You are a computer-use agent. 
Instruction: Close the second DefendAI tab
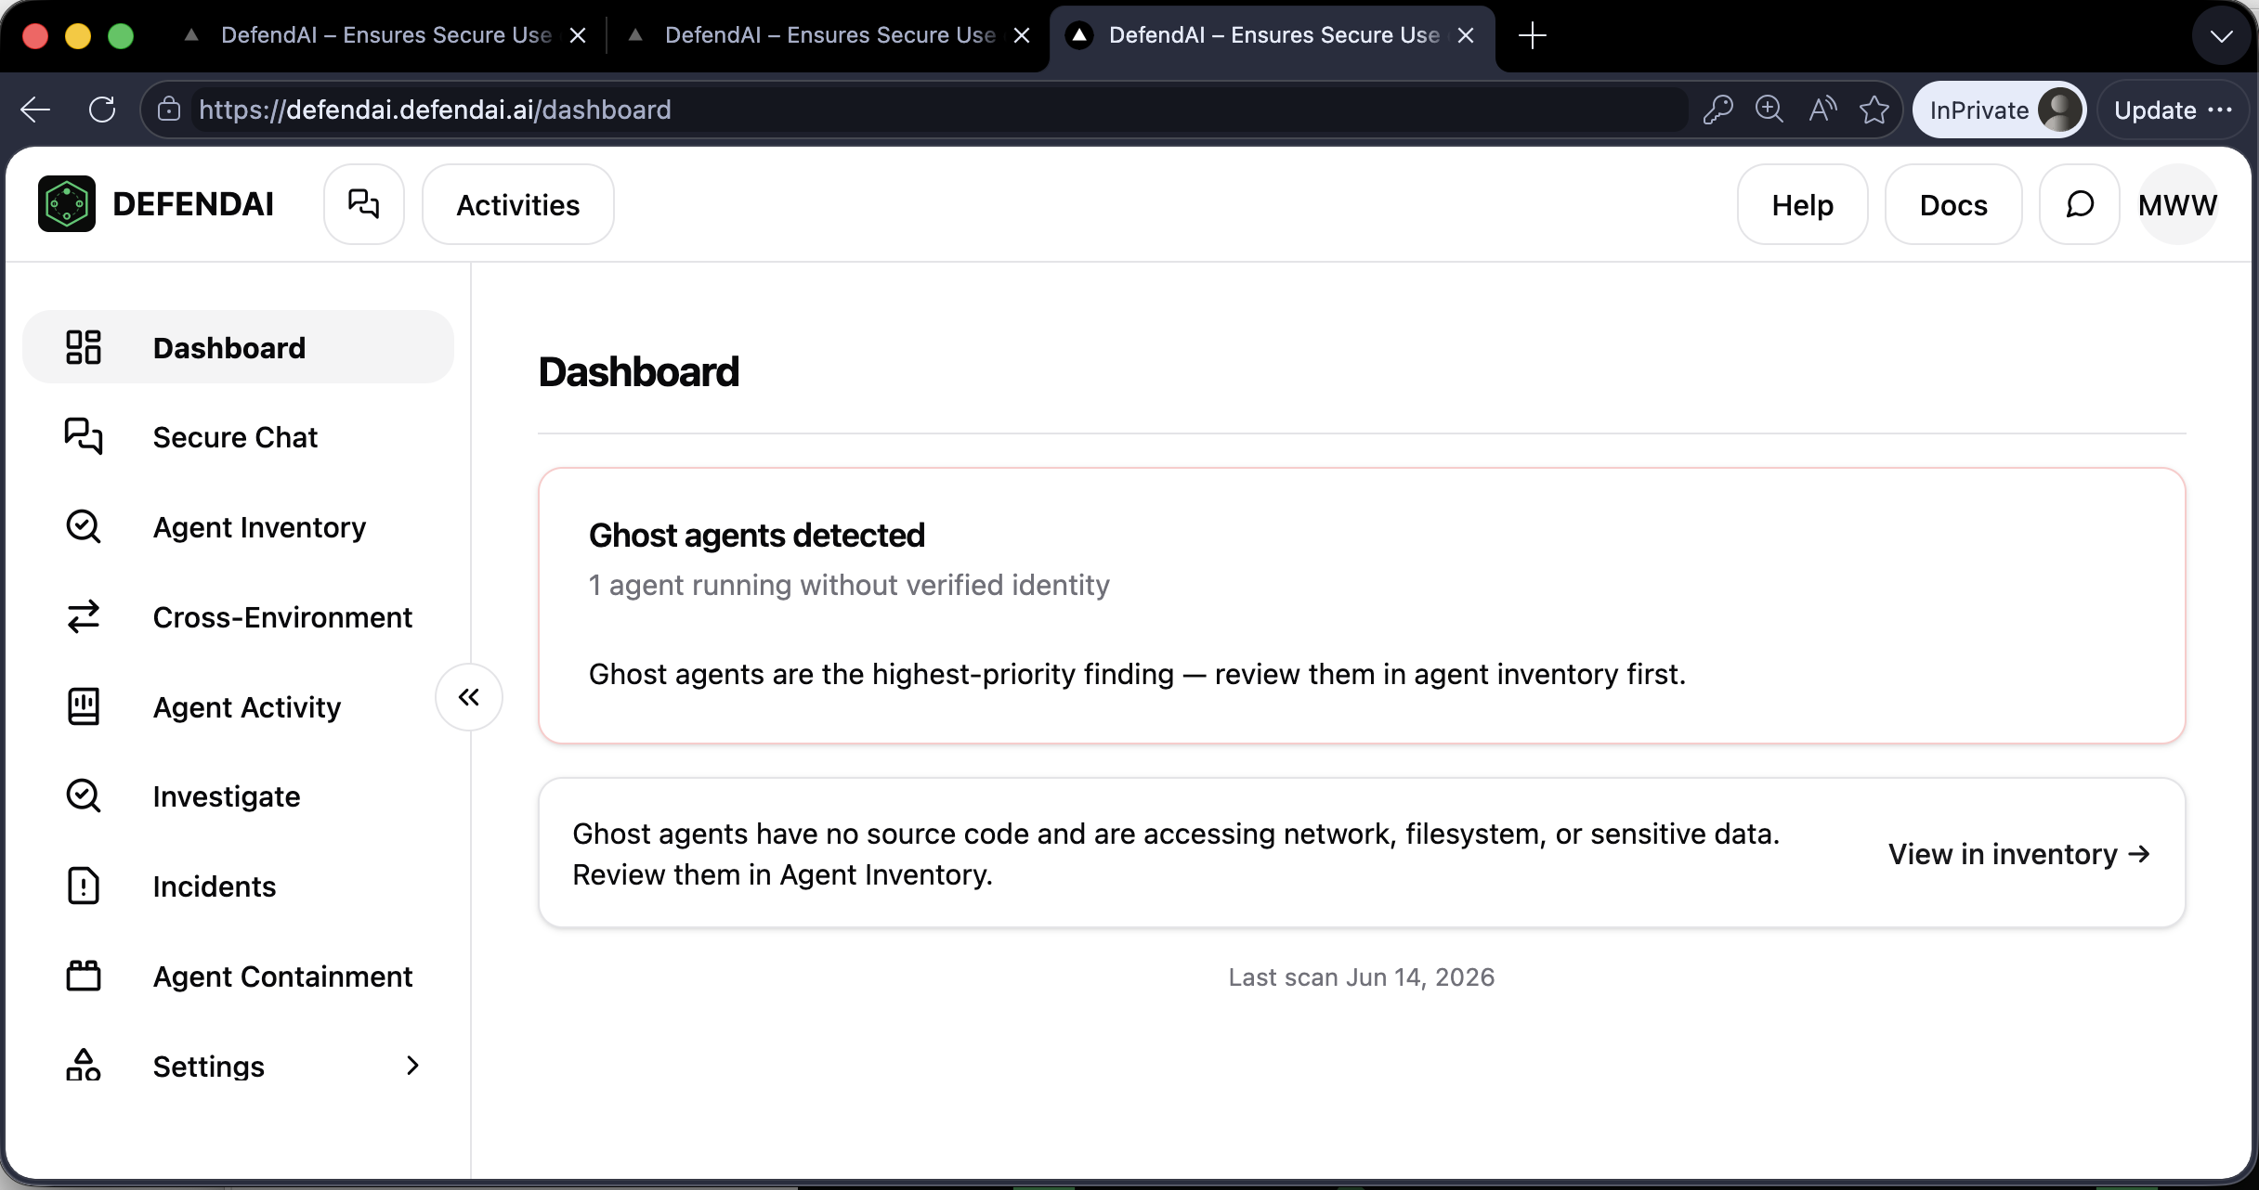coord(1022,35)
